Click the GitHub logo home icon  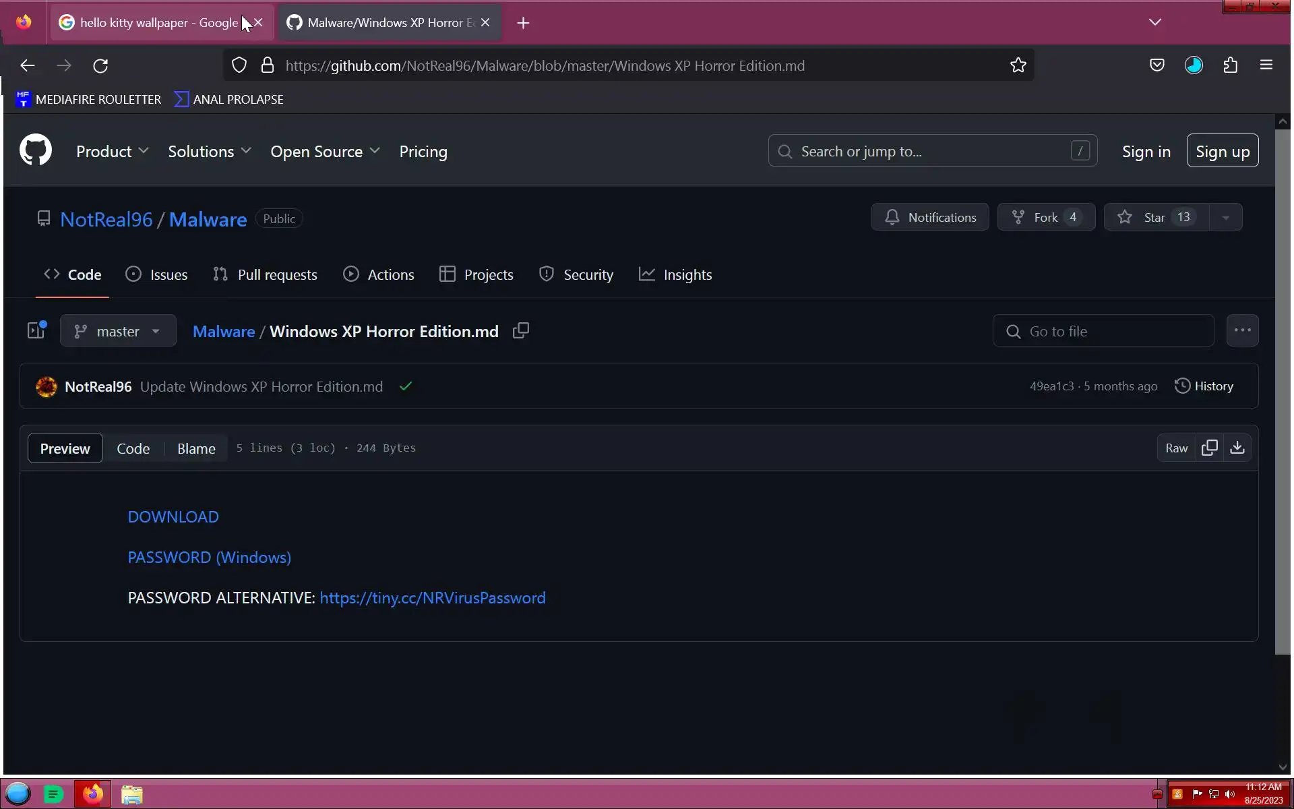coord(36,150)
